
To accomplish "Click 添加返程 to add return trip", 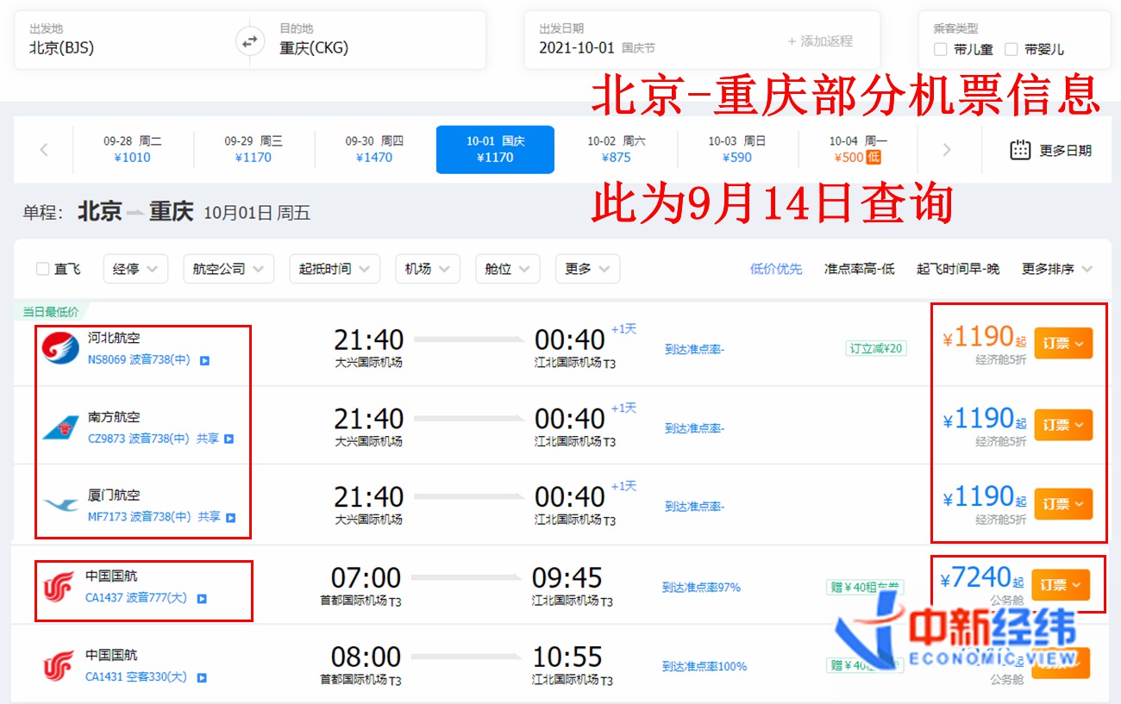I will click(819, 41).
